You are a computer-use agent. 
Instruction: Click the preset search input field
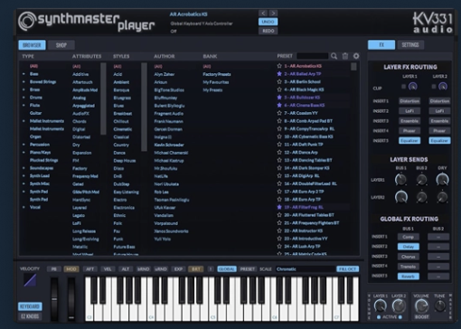coord(313,56)
